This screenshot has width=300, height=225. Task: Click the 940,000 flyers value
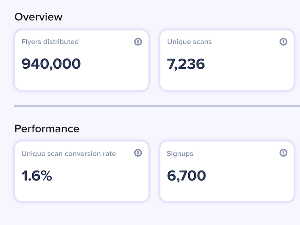pos(51,64)
